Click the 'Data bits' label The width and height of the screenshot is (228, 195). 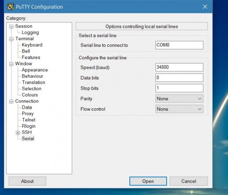[90, 78]
